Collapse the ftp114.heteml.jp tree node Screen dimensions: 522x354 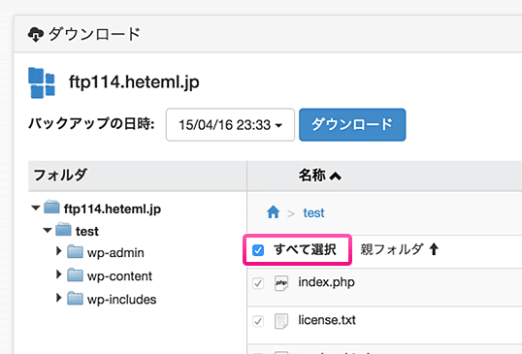(36, 208)
